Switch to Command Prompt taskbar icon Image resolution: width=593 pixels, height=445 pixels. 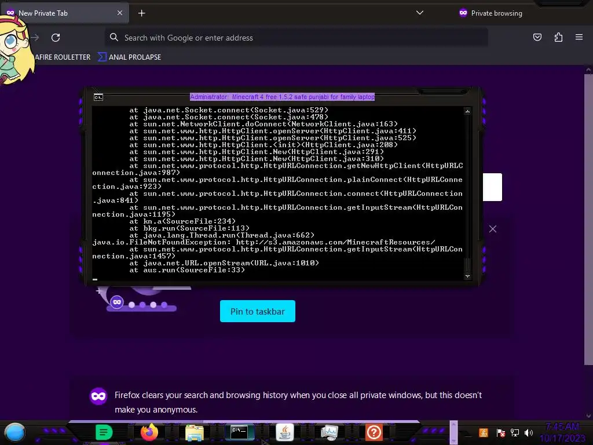click(239, 432)
